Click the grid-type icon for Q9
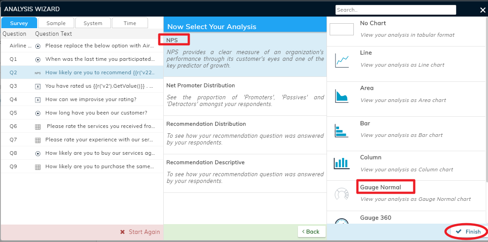Screen dimensions: 488x242 point(38,167)
